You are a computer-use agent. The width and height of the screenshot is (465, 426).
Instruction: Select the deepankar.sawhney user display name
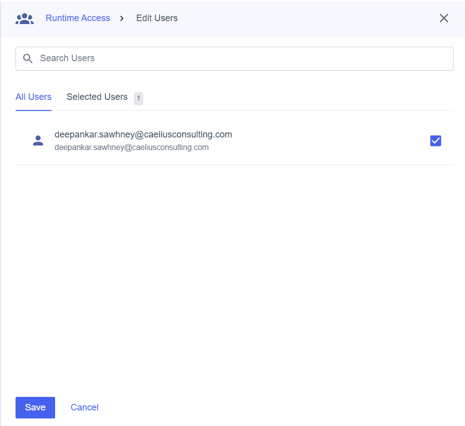tap(143, 134)
